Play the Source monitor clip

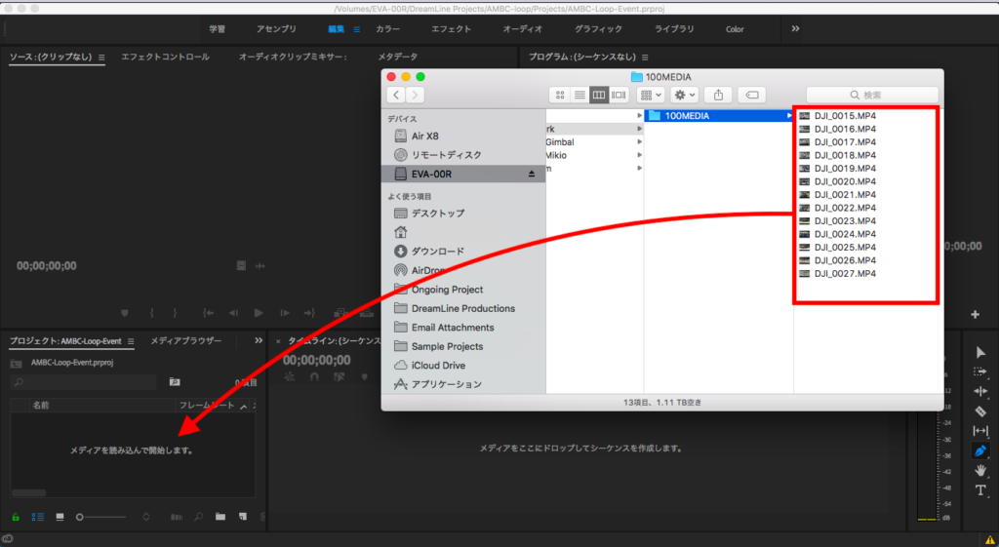pos(258,313)
